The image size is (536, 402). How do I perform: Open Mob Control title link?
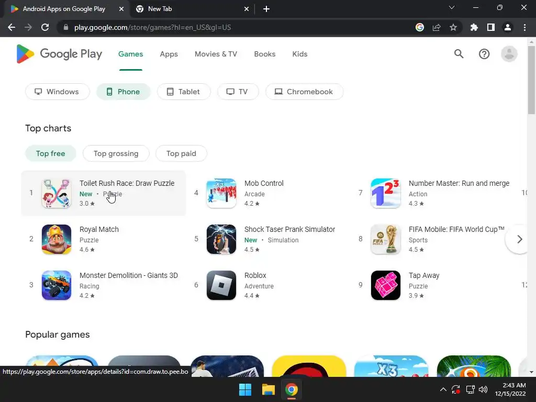tap(264, 183)
